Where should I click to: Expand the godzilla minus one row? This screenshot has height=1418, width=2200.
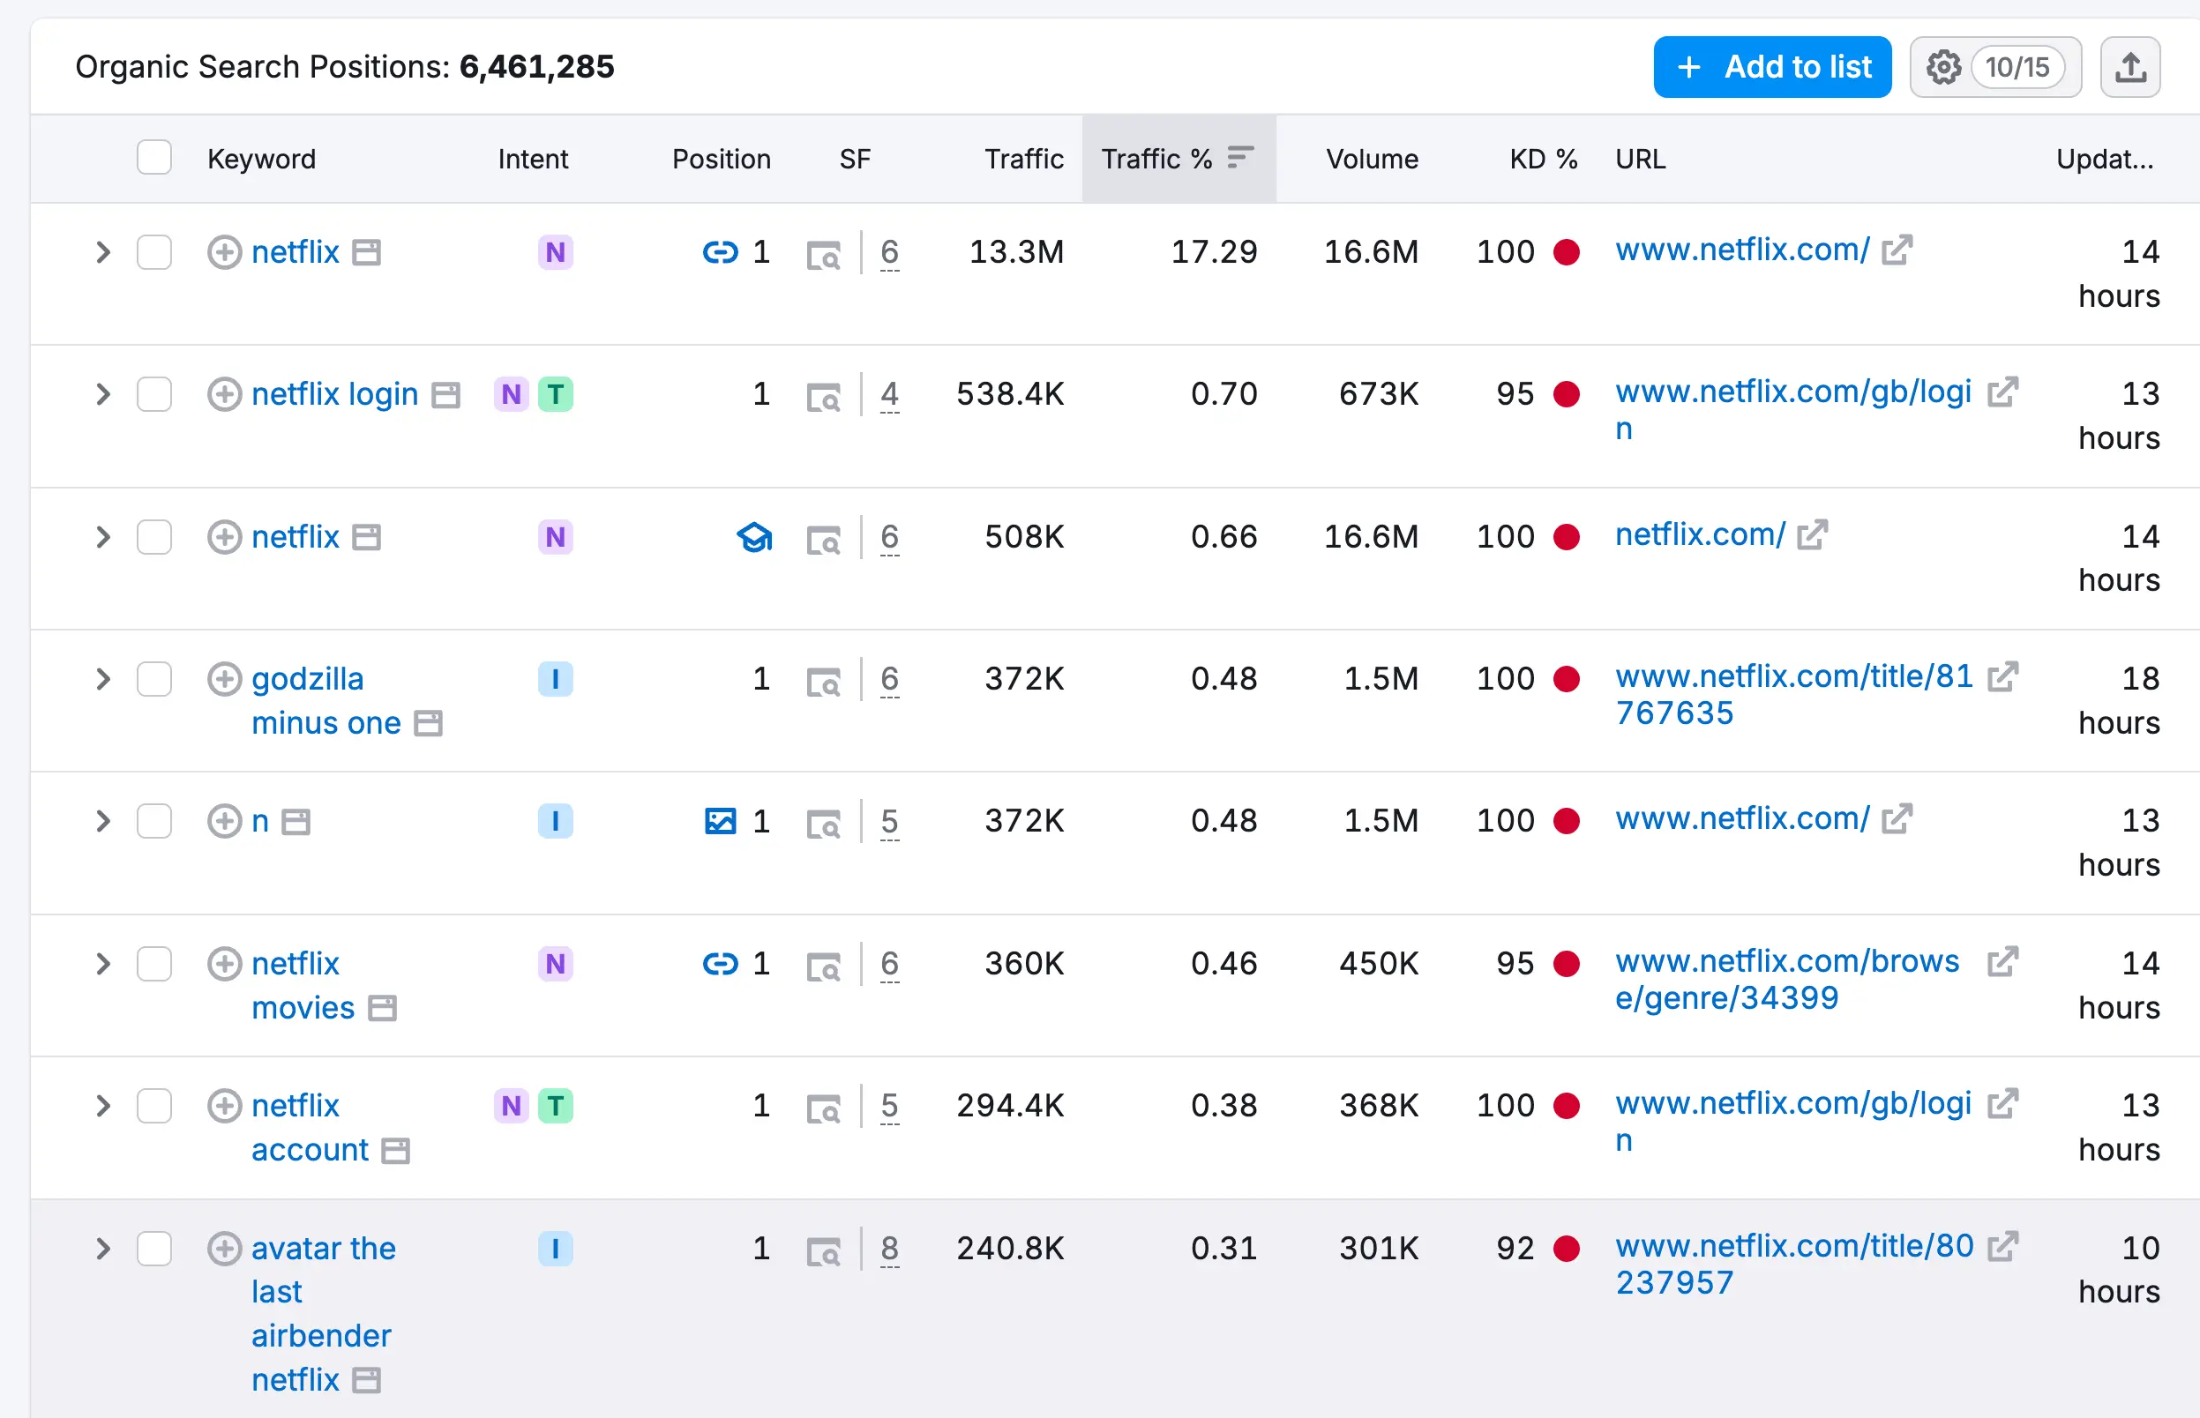pos(103,680)
